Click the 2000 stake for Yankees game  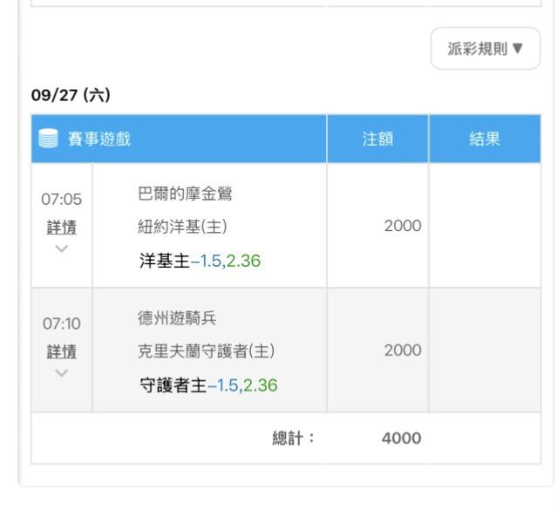point(403,226)
